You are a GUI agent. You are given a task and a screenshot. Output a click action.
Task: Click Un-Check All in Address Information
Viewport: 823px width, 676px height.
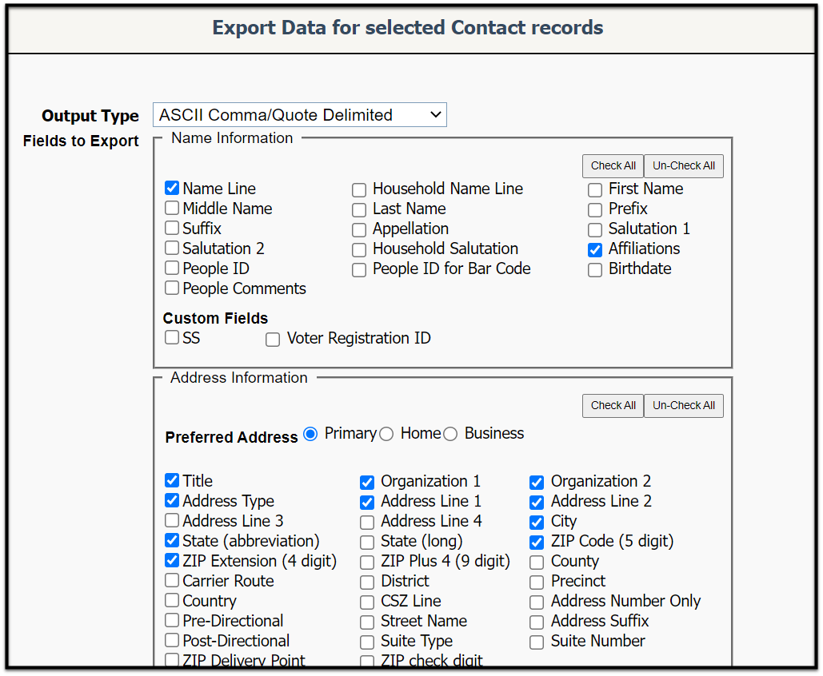683,406
